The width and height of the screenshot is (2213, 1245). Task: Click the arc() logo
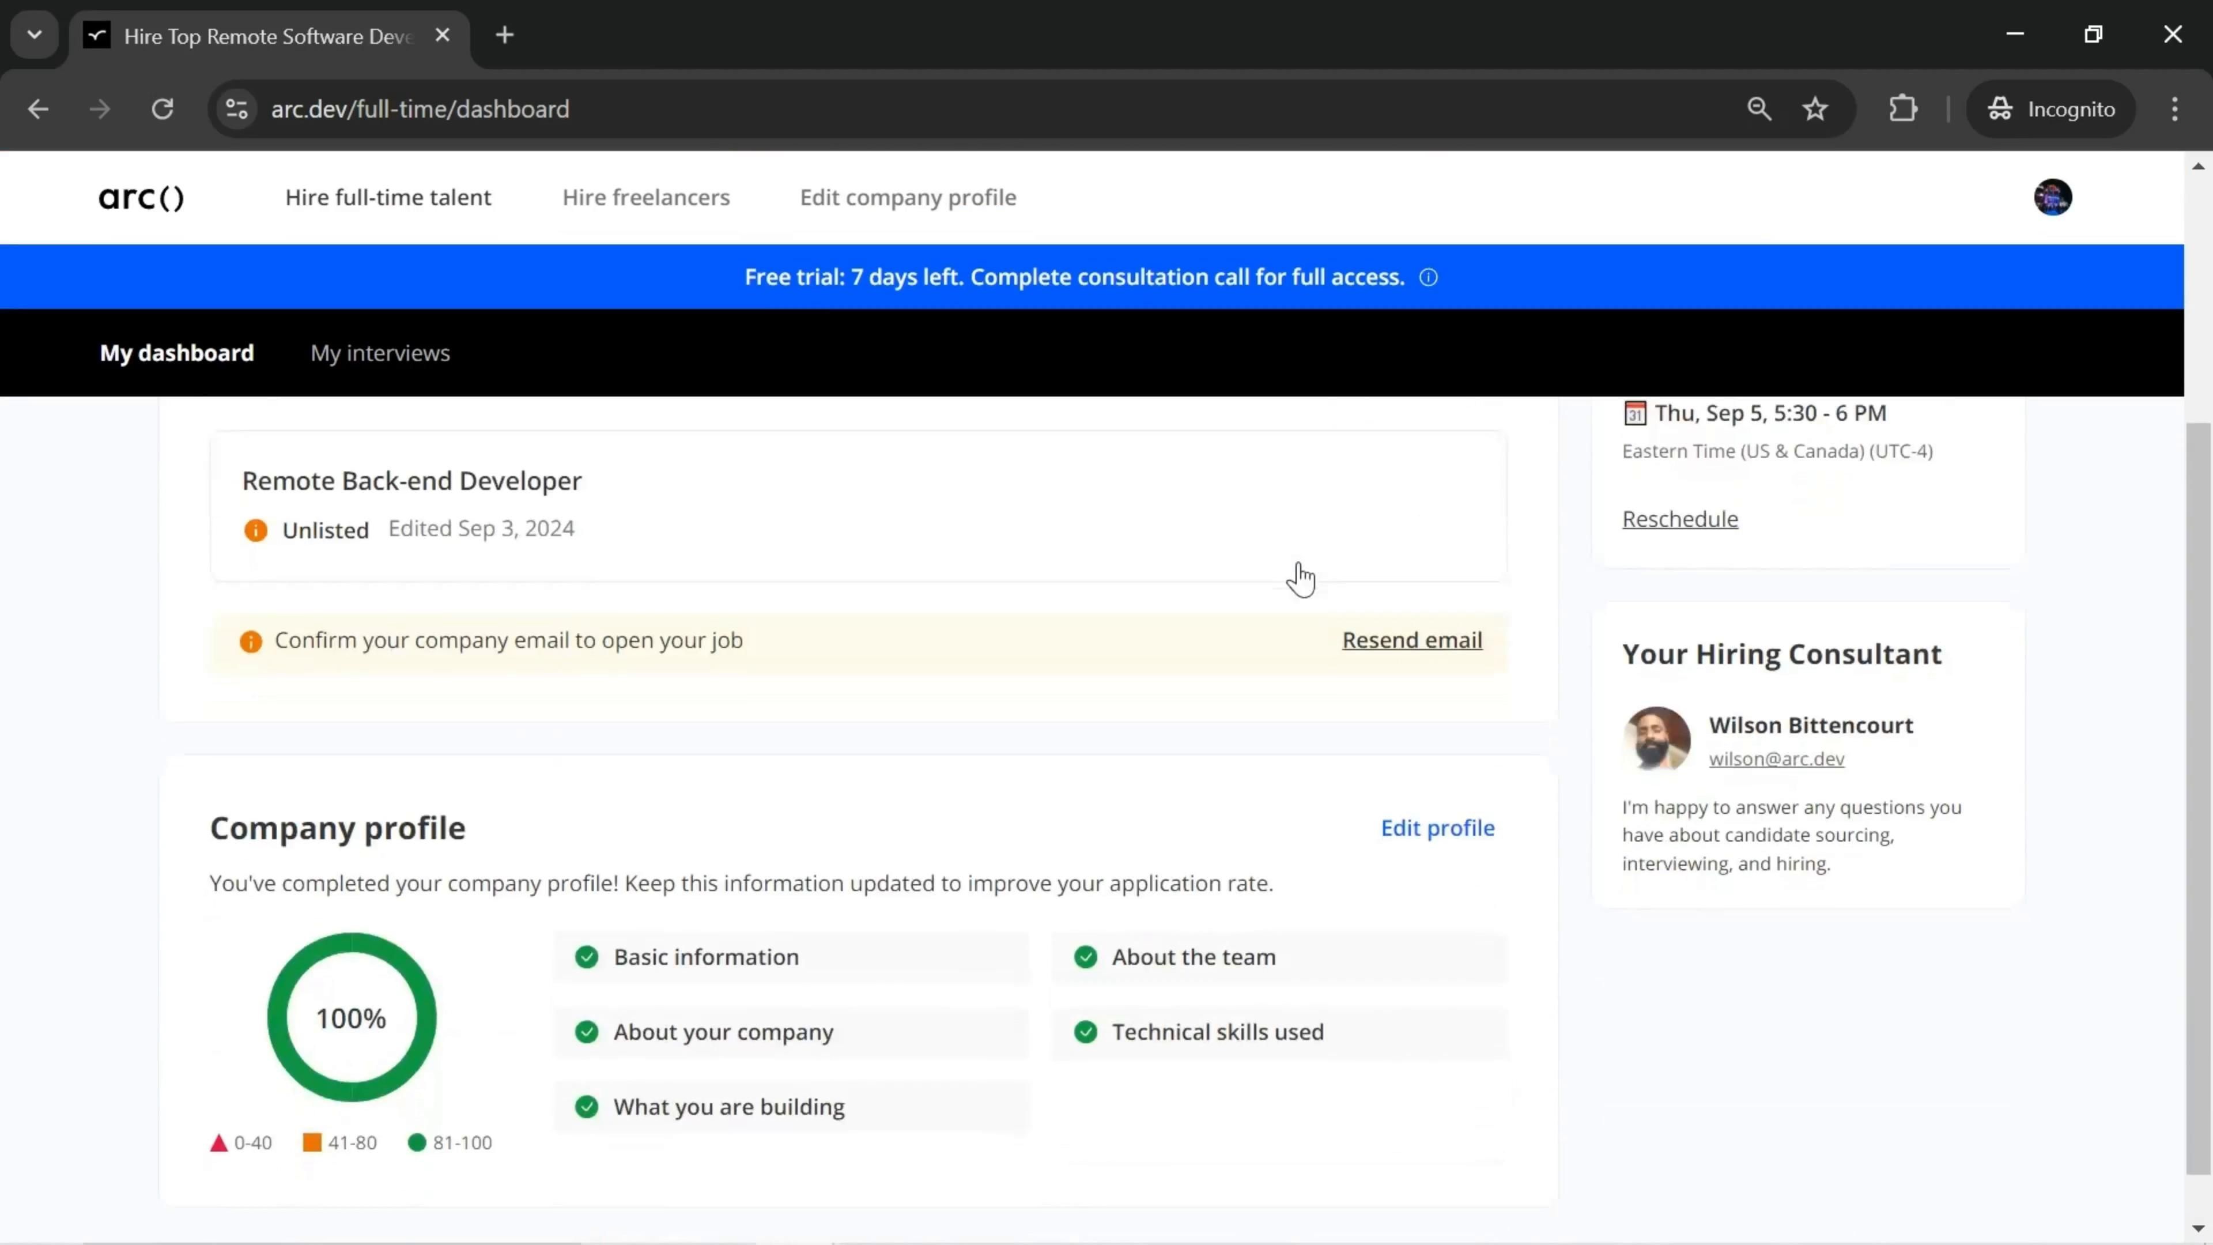tap(141, 198)
